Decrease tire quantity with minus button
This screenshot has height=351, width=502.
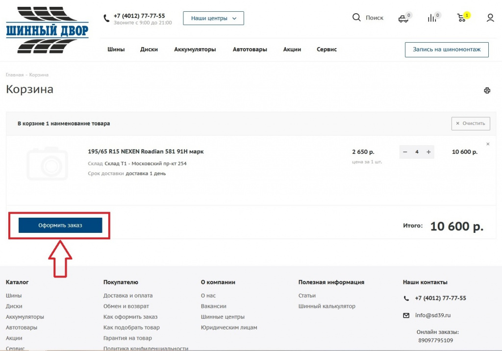[x=405, y=152]
